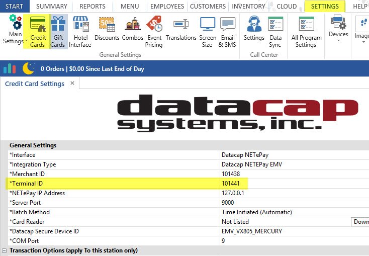This screenshot has width=369, height=256.
Task: Open Credit Cards settings icon
Action: pyautogui.click(x=38, y=31)
